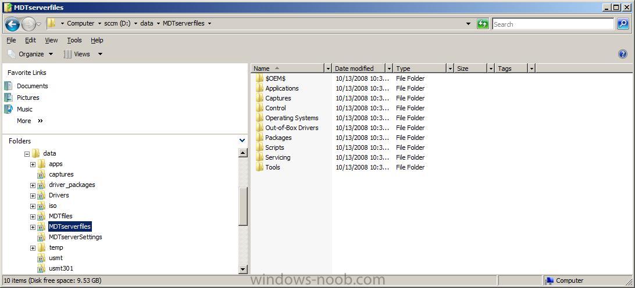
Task: Sort by Size column header
Action: coord(471,69)
